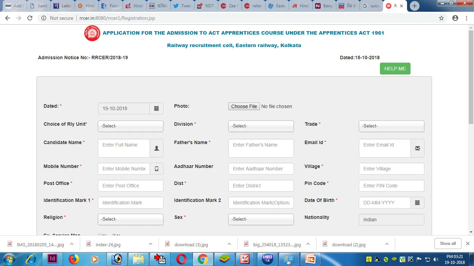Click the envelope icon beside Email Id
The width and height of the screenshot is (474, 266).
[x=417, y=148]
